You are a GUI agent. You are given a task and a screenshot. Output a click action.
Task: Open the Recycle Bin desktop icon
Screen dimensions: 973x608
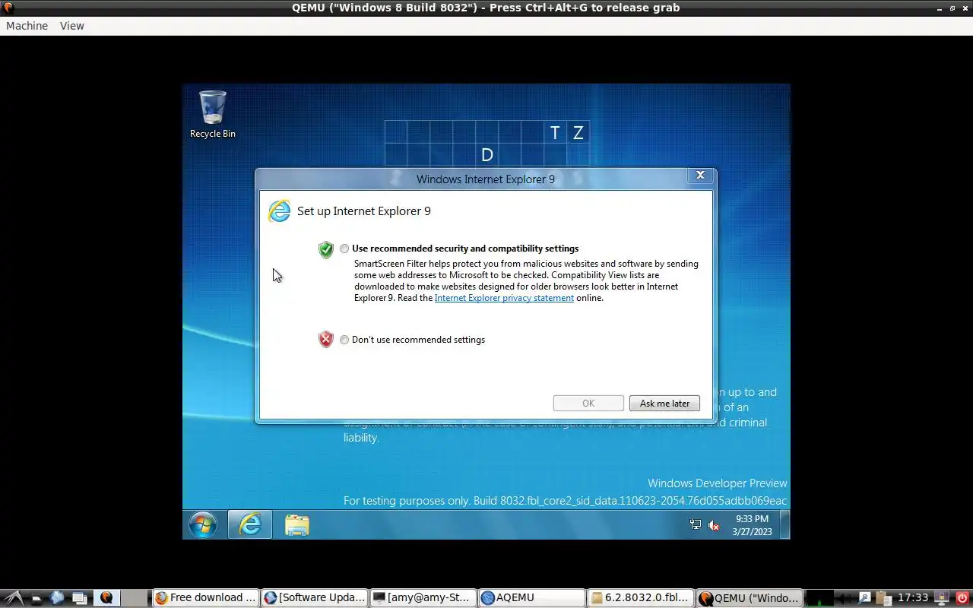pos(213,115)
